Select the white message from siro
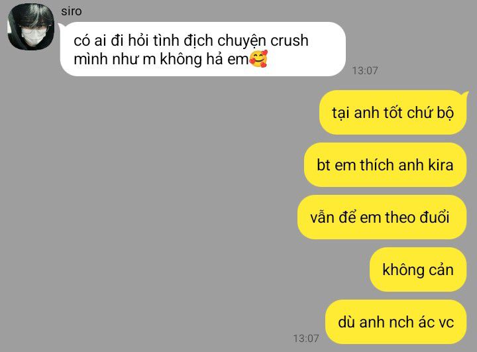Image resolution: width=477 pixels, height=352 pixels. pos(203,49)
